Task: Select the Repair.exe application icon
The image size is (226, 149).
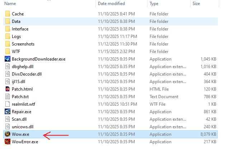Action: point(8,111)
